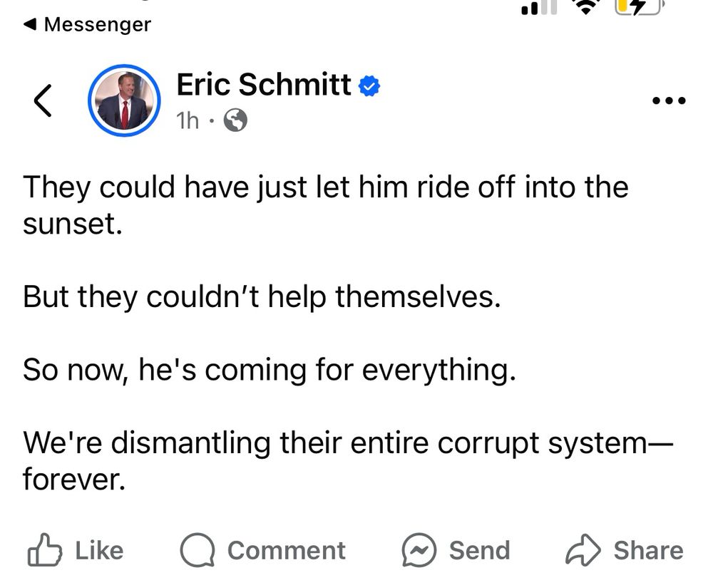Return to Messenger via the top-left link

[87, 24]
